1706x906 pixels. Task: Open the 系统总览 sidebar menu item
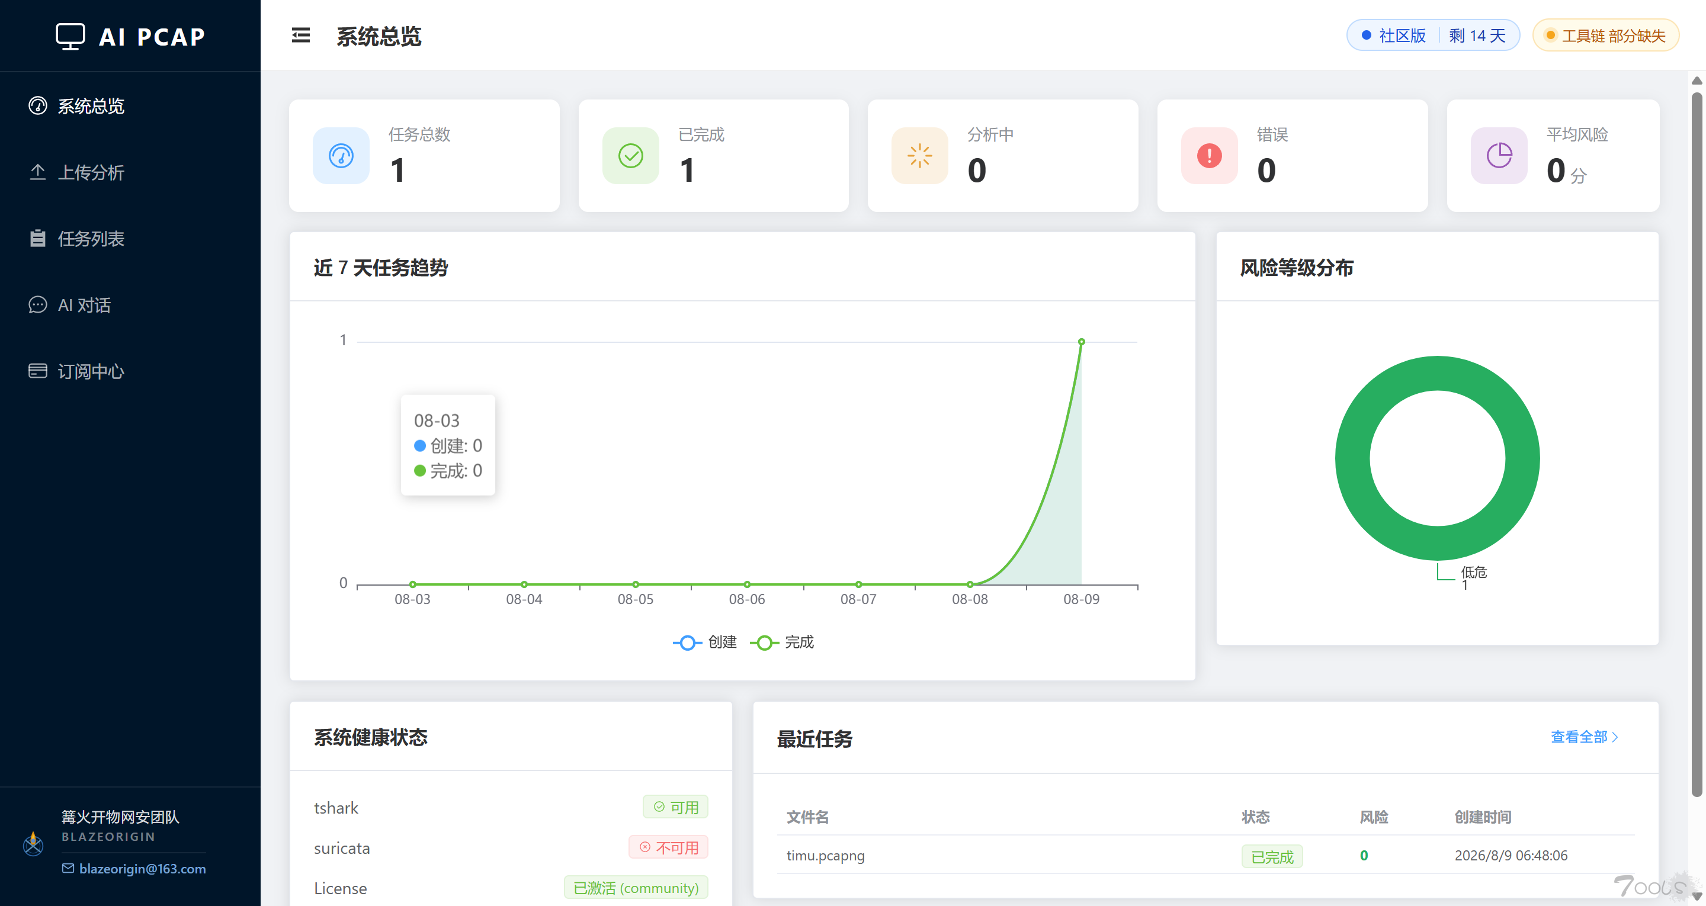130,106
